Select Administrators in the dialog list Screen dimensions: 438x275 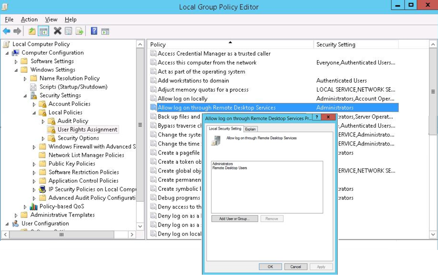(222, 164)
